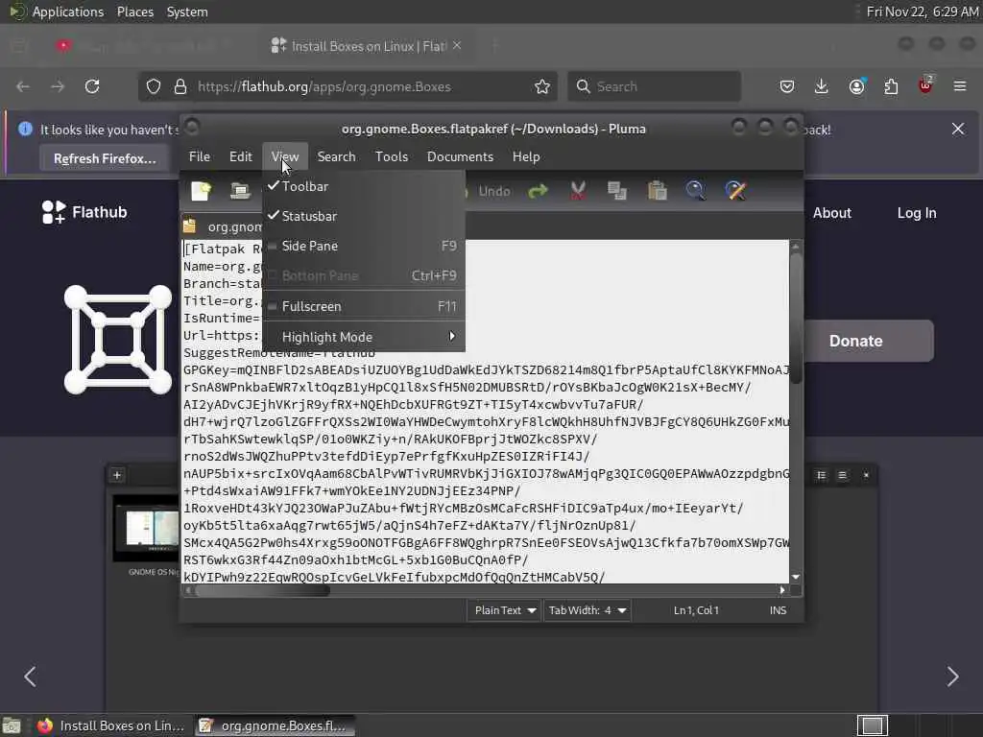983x737 pixels.
Task: Click the Open file icon in Pluma toolbar
Action: point(240,191)
